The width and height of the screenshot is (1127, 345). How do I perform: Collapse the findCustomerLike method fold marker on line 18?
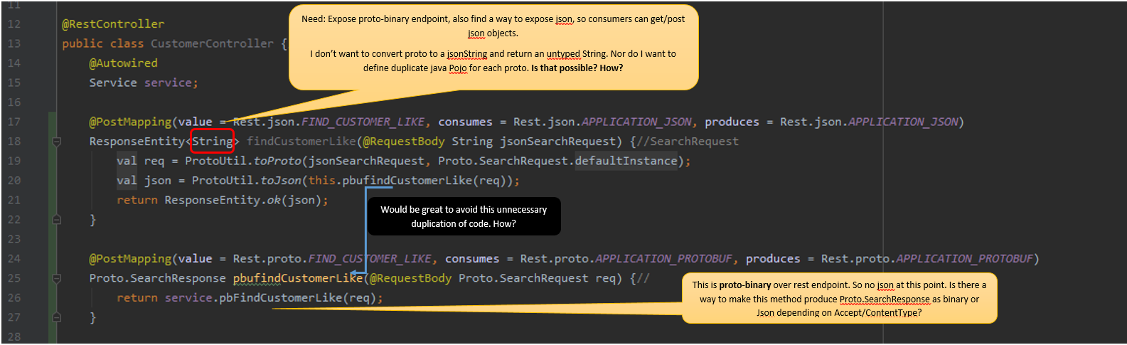[57, 142]
